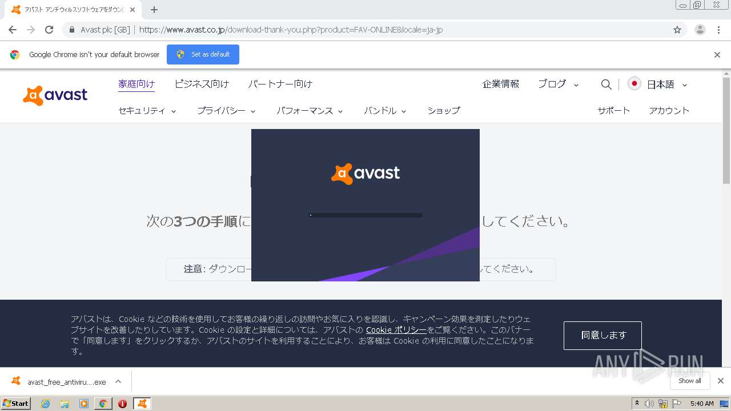Image resolution: width=731 pixels, height=411 pixels.
Task: Open the ショップ menu item
Action: [444, 111]
